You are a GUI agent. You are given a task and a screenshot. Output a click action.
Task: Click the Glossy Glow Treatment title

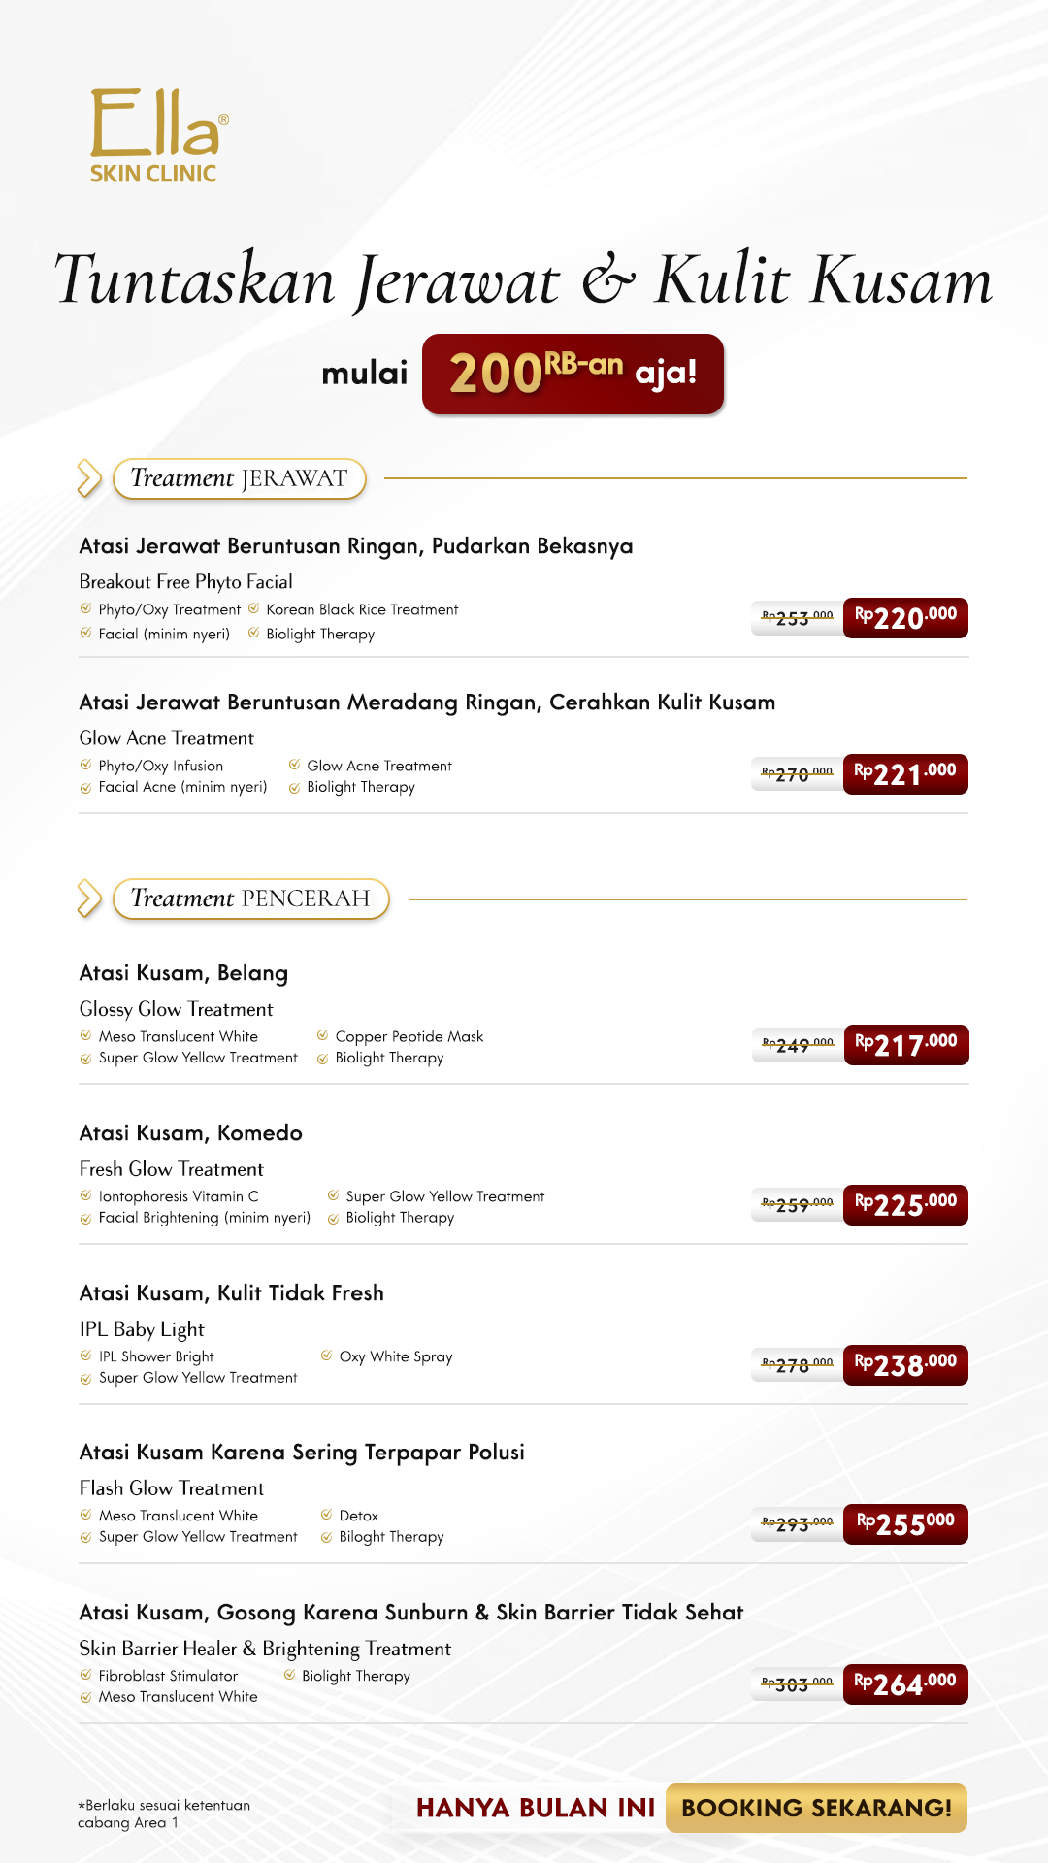[176, 1009]
